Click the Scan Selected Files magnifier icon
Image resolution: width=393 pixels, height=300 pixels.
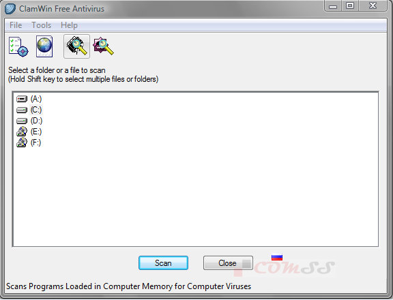coord(103,46)
